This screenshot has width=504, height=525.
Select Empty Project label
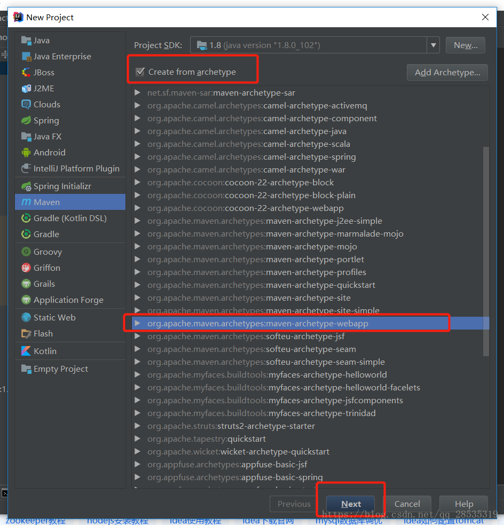pyautogui.click(x=61, y=369)
